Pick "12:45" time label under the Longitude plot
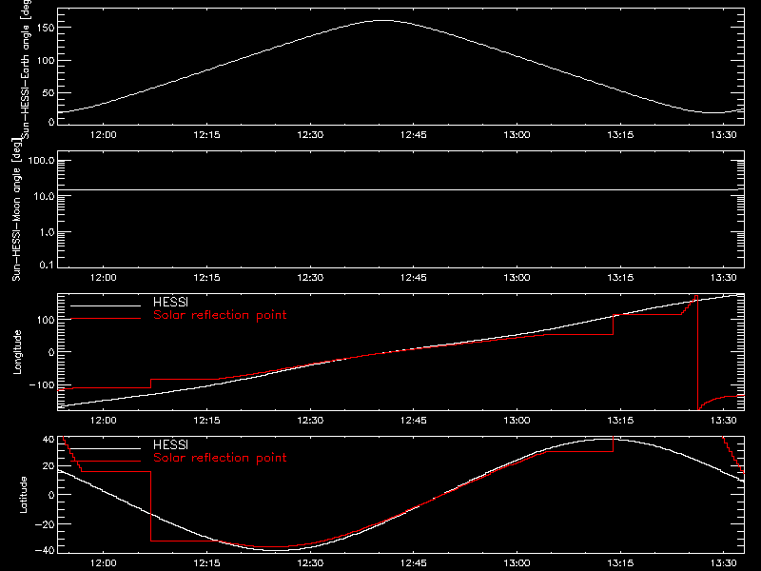This screenshot has width=761, height=571. coord(414,421)
